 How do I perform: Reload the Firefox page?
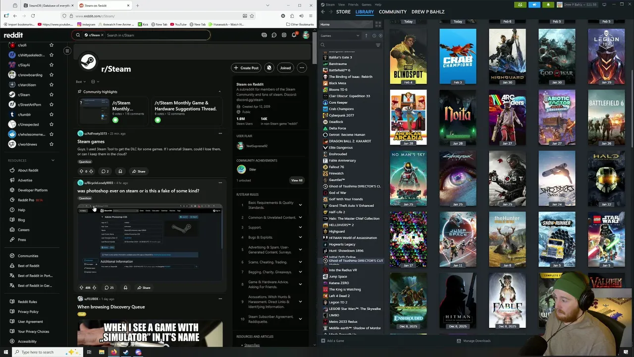tap(33, 16)
